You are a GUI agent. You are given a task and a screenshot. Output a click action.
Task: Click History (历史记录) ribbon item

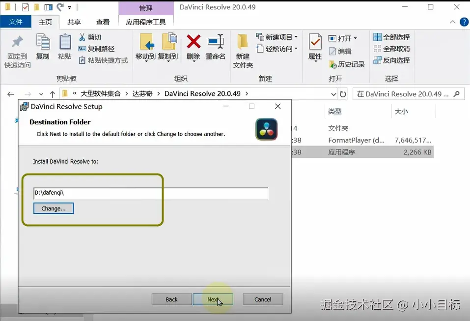(x=347, y=64)
